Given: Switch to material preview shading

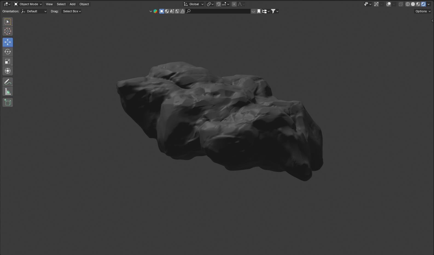Looking at the screenshot, I should (x=418, y=4).
